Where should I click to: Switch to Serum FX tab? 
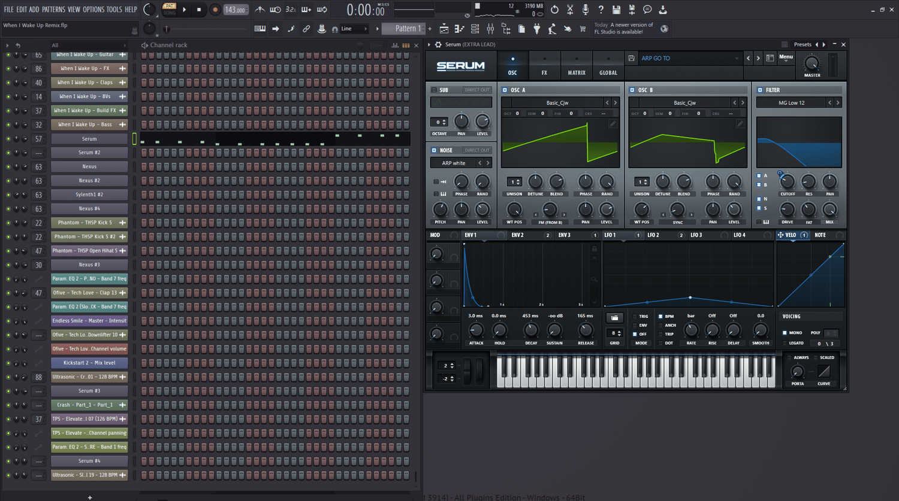point(544,66)
